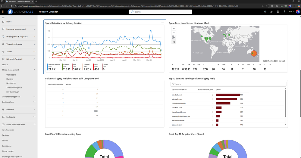301x158 pixels.
Task: Expand the Configuration group
Action: pos(19,102)
